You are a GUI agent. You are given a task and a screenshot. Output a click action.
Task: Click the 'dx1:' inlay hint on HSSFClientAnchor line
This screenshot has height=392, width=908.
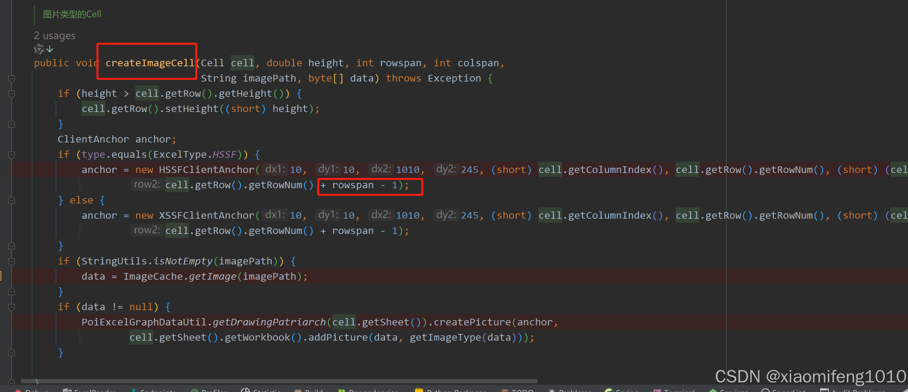(x=275, y=169)
